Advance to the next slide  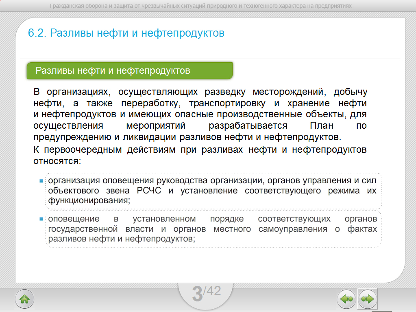(367, 299)
